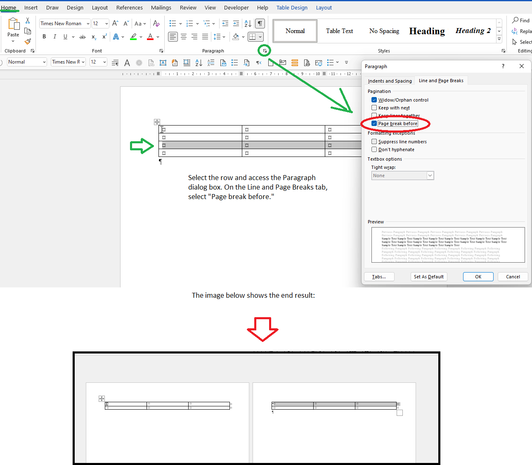This screenshot has height=465, width=532.
Task: Enable Don't hyphenate option
Action: (374, 149)
